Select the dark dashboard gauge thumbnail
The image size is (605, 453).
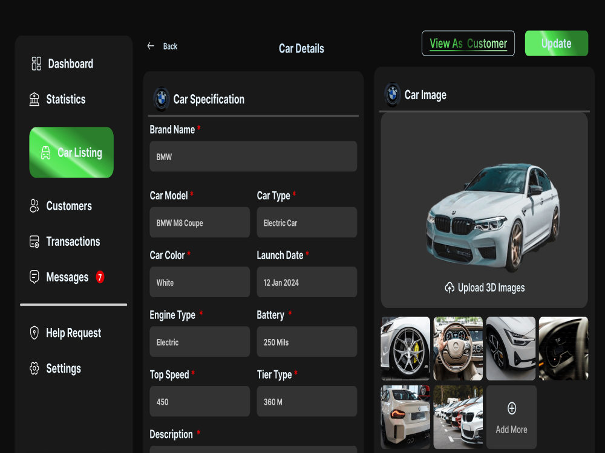(563, 349)
